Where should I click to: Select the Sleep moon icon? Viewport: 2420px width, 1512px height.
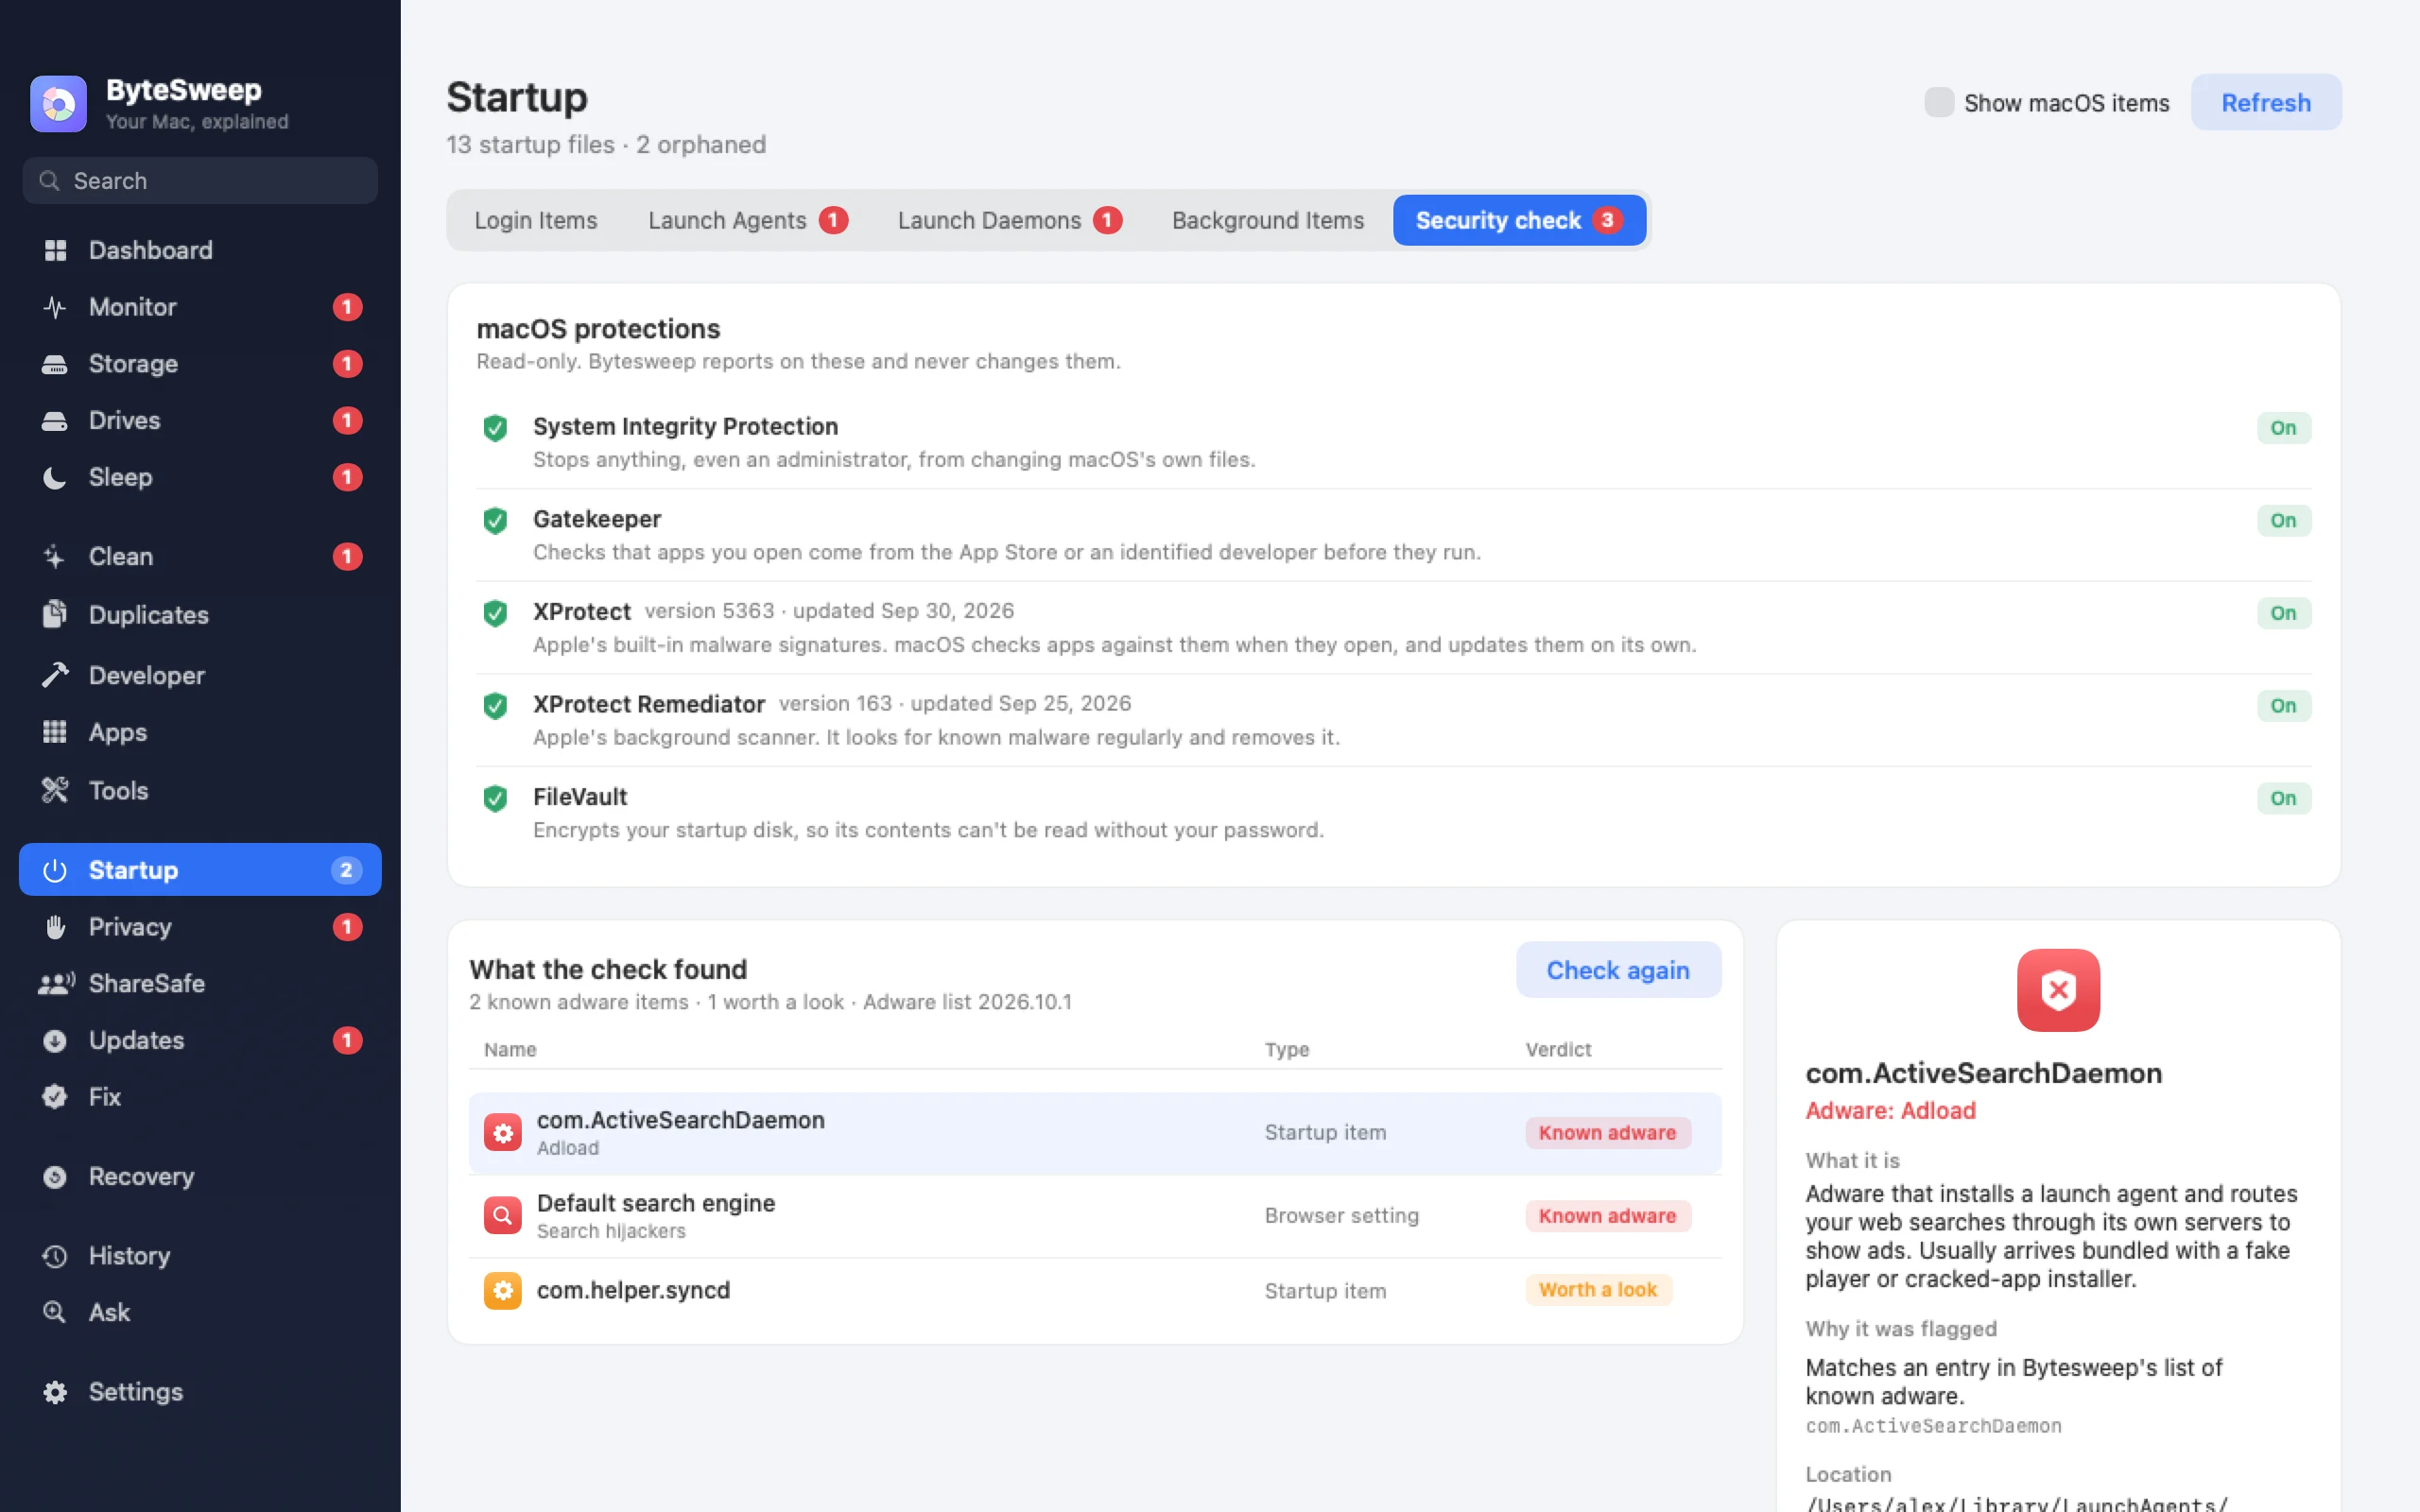tap(55, 477)
